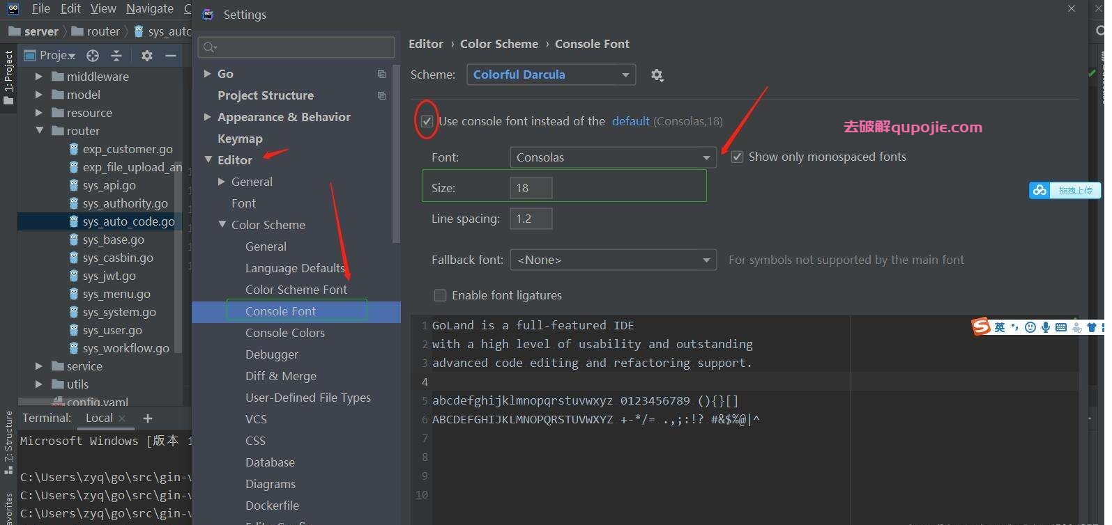Open the Scheme Colorful Darcula dropdown
1112x525 pixels.
click(551, 75)
